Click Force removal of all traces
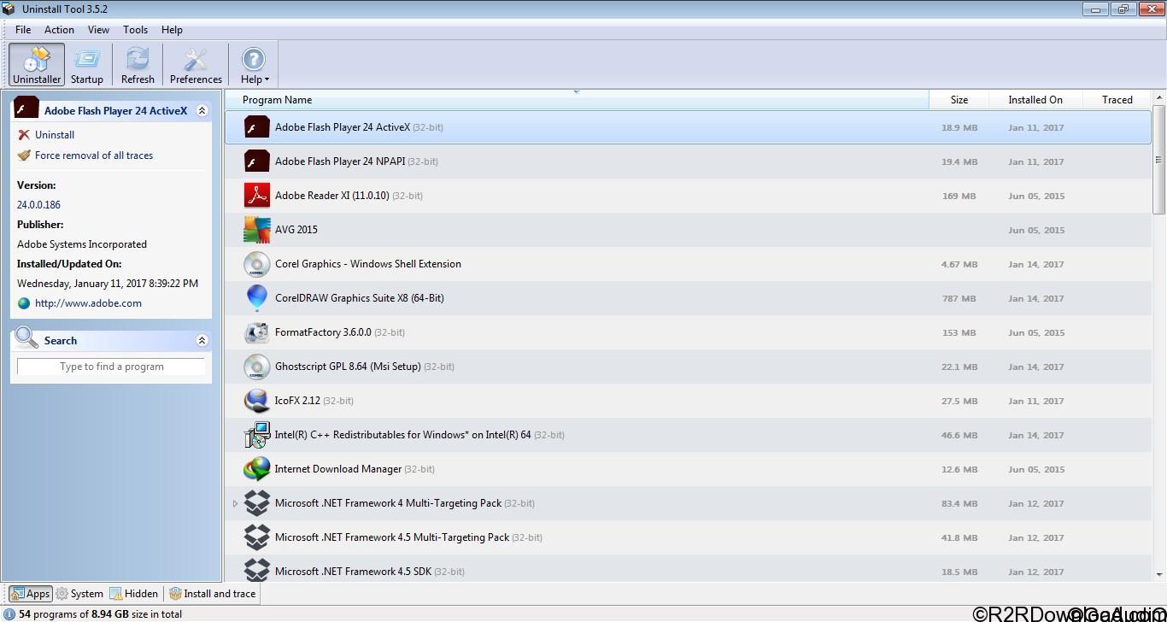 [x=94, y=155]
